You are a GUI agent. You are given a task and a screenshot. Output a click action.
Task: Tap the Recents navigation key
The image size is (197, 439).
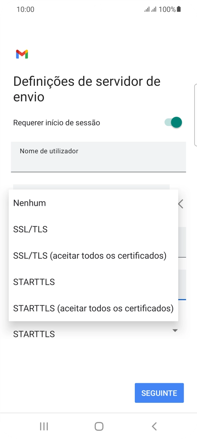[x=44, y=426]
